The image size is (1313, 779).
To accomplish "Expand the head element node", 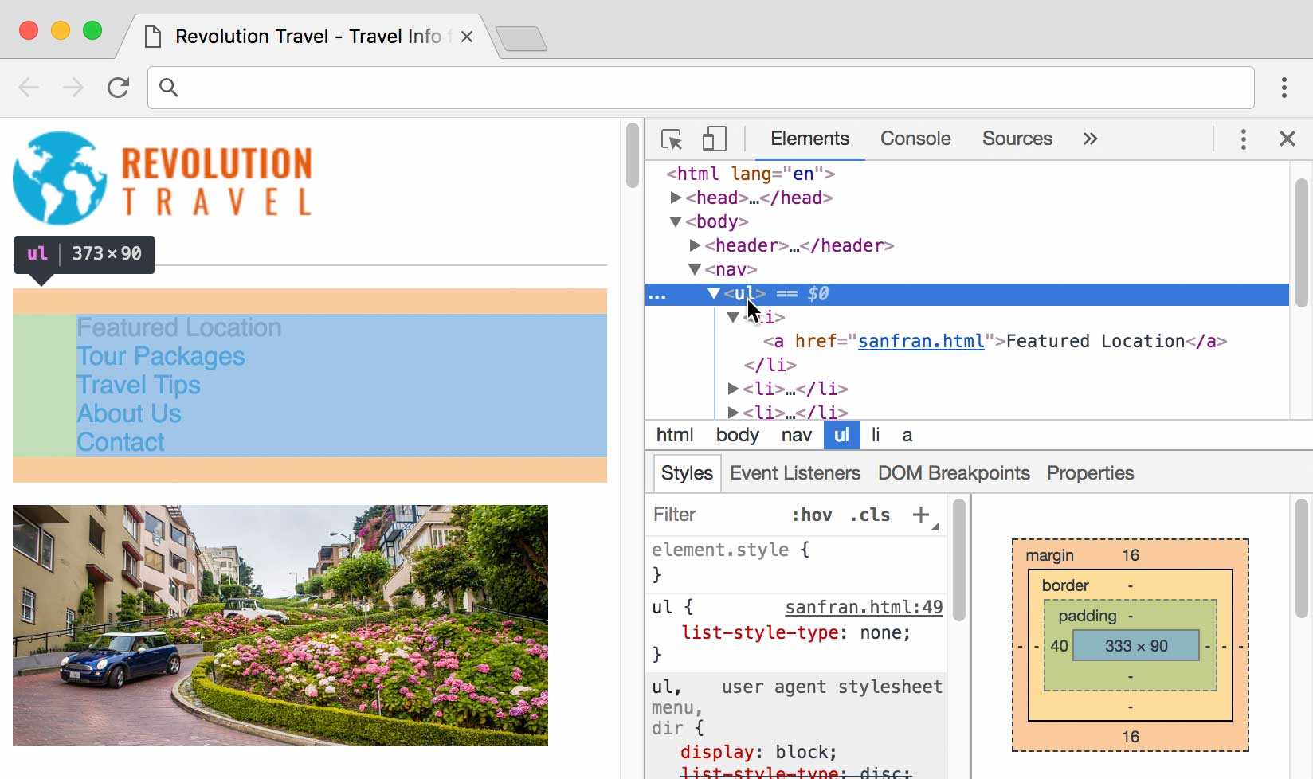I will [676, 198].
